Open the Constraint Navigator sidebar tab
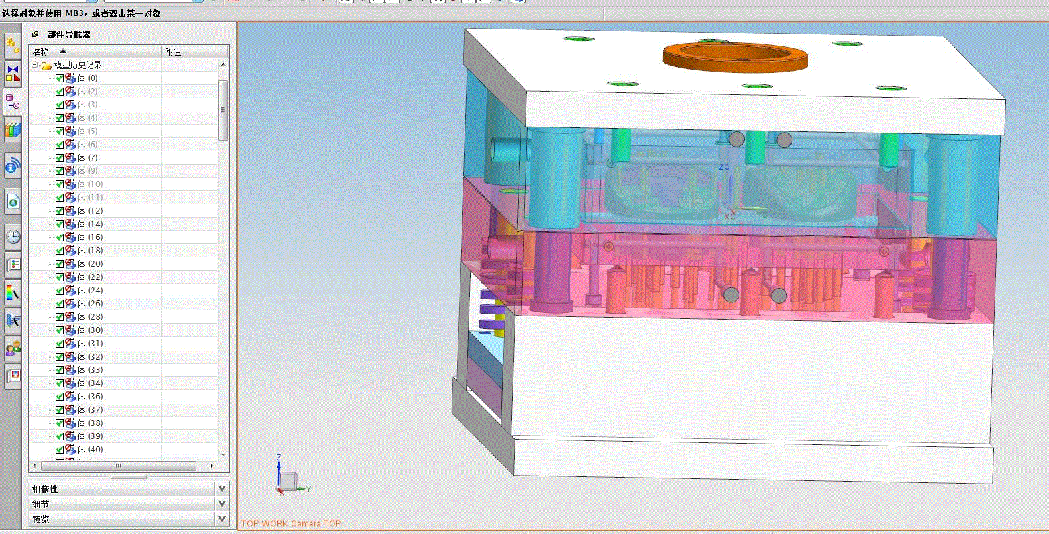1049x534 pixels. 13,73
